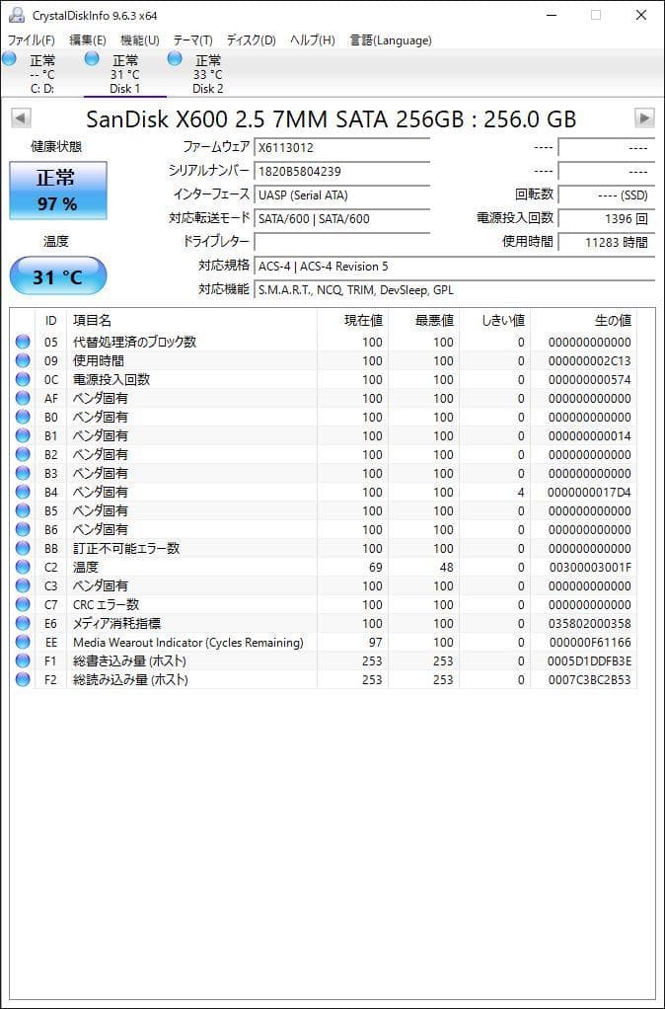Click status orb for ID B4 row
This screenshot has height=1009, width=665.
(x=23, y=492)
